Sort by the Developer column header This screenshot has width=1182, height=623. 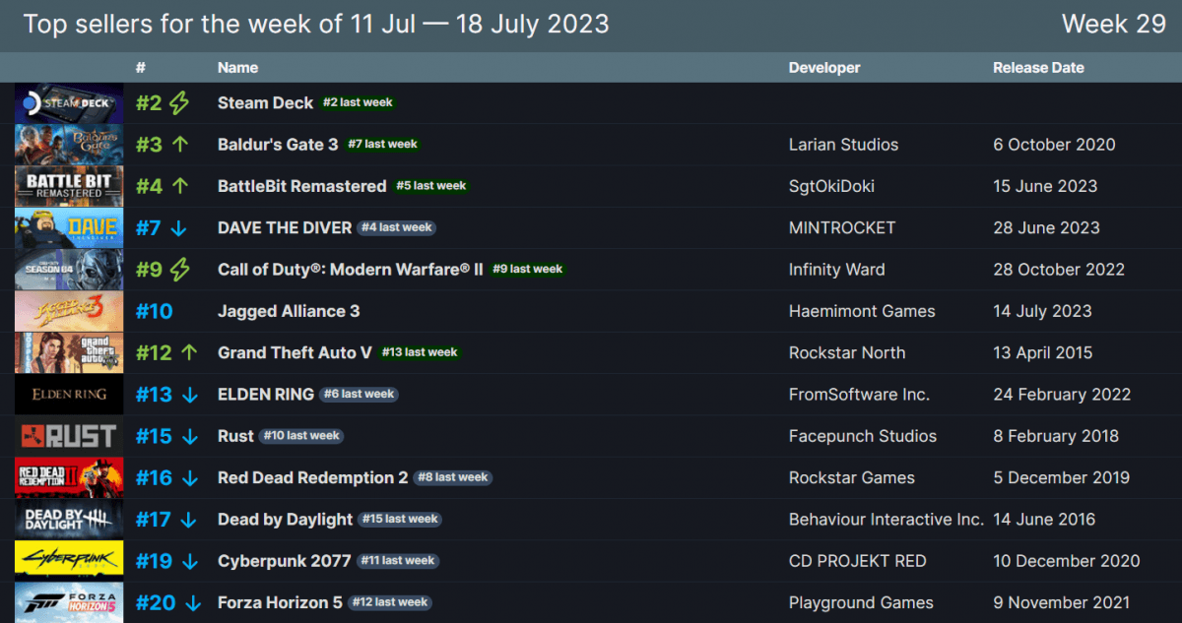pos(824,68)
